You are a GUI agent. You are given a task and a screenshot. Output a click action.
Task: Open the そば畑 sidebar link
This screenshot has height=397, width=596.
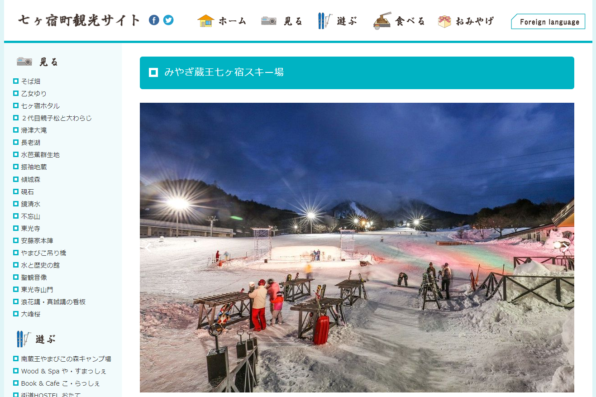30,81
